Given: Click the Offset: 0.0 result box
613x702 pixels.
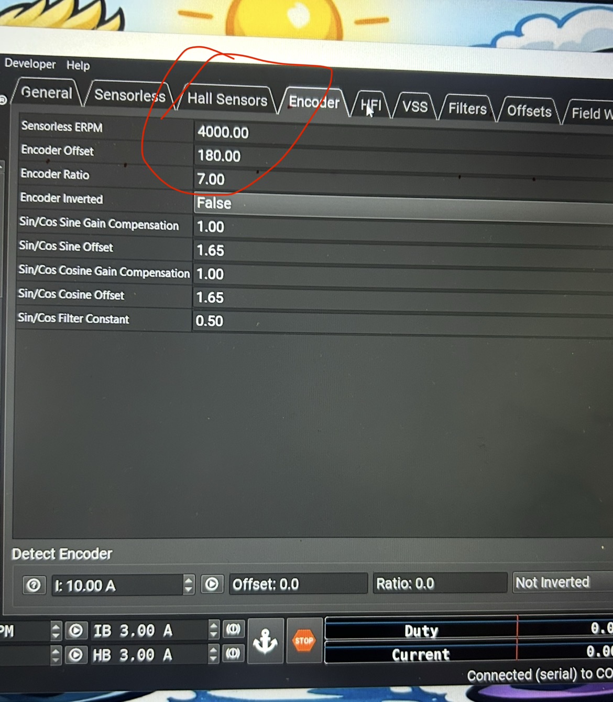Looking at the screenshot, I should [x=298, y=584].
